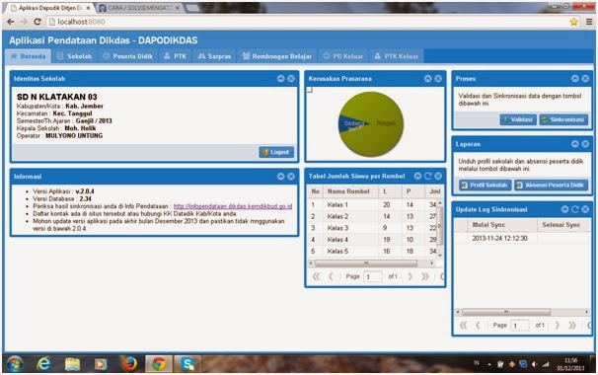598x375 pixels.
Task: Collapse the Laporan panel
Action: [x=575, y=144]
